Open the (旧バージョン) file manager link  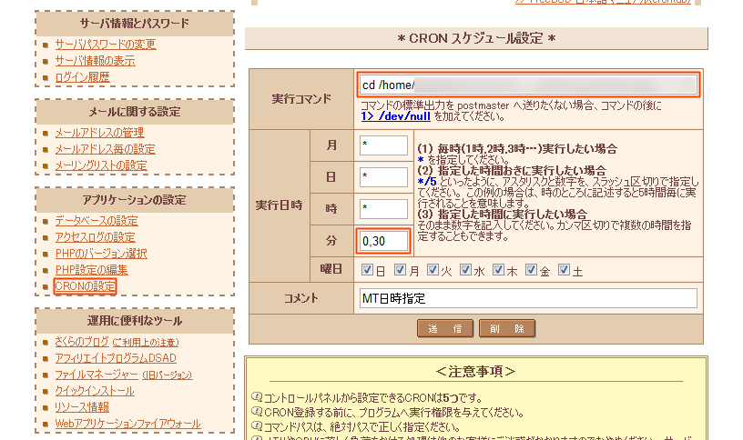(168, 375)
